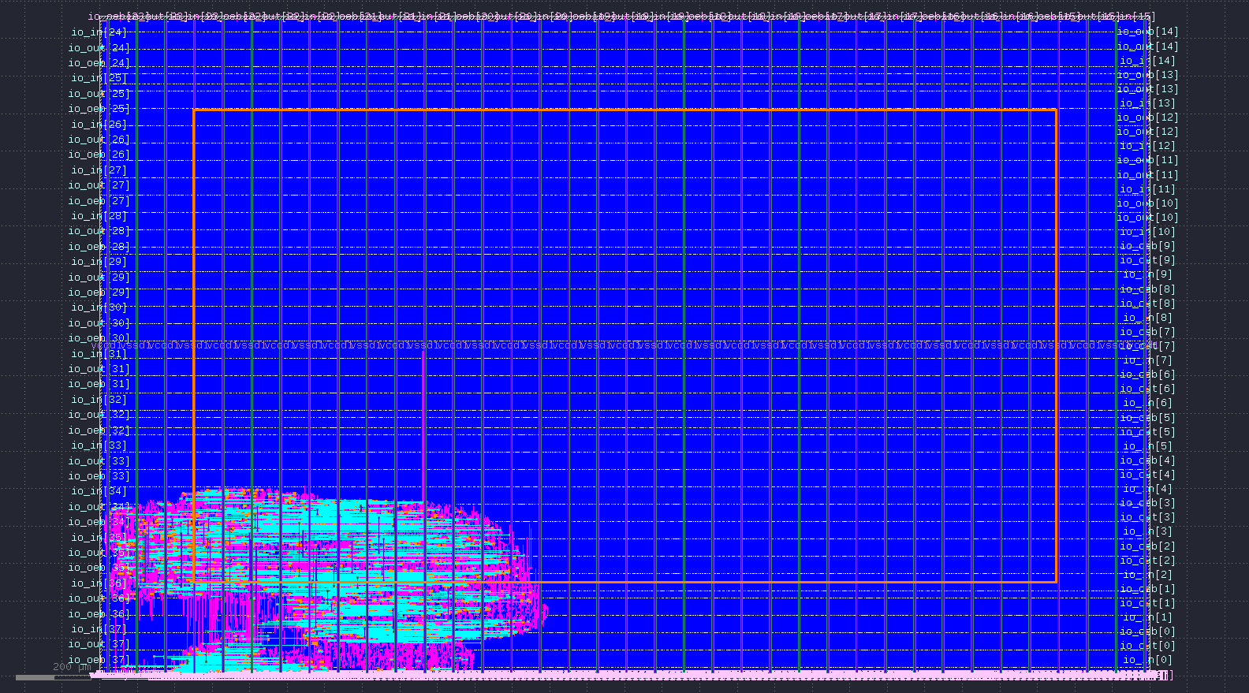The image size is (1249, 693).
Task: Click the io_out[12] pin label
Action: (x=1148, y=132)
